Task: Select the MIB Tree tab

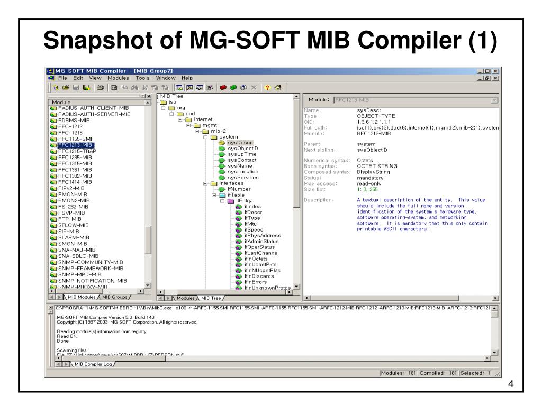Action: point(211,298)
